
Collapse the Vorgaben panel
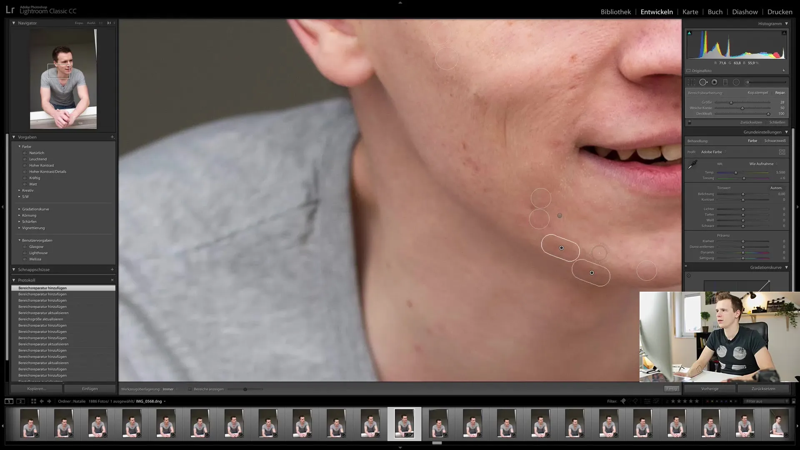pyautogui.click(x=14, y=137)
